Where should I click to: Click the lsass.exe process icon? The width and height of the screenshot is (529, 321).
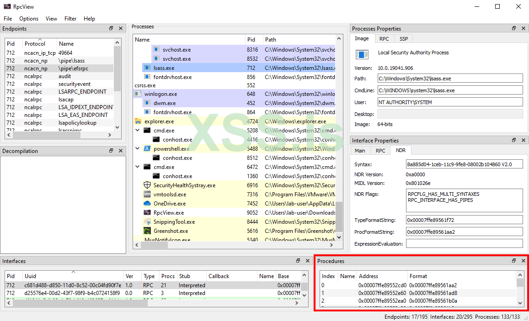pyautogui.click(x=147, y=68)
